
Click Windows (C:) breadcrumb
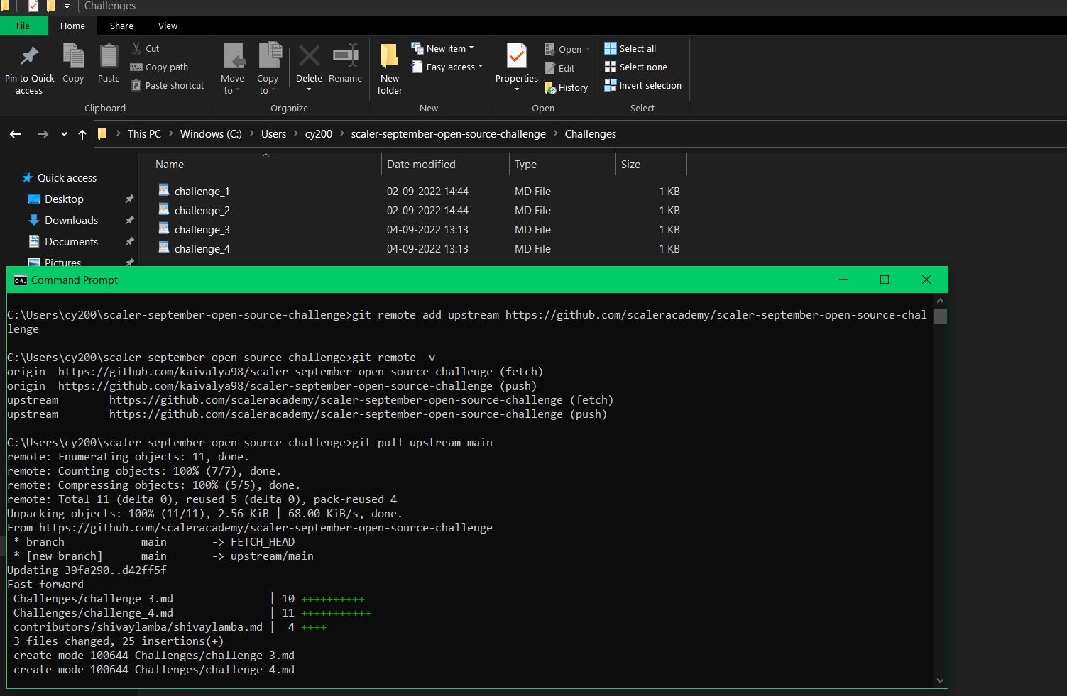click(211, 133)
